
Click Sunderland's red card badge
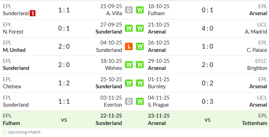coord(33,13)
